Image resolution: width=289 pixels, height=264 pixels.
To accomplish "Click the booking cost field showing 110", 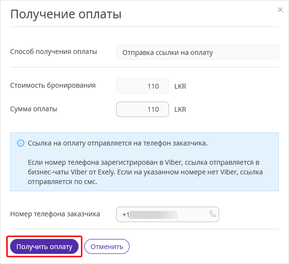I will pyautogui.click(x=143, y=86).
